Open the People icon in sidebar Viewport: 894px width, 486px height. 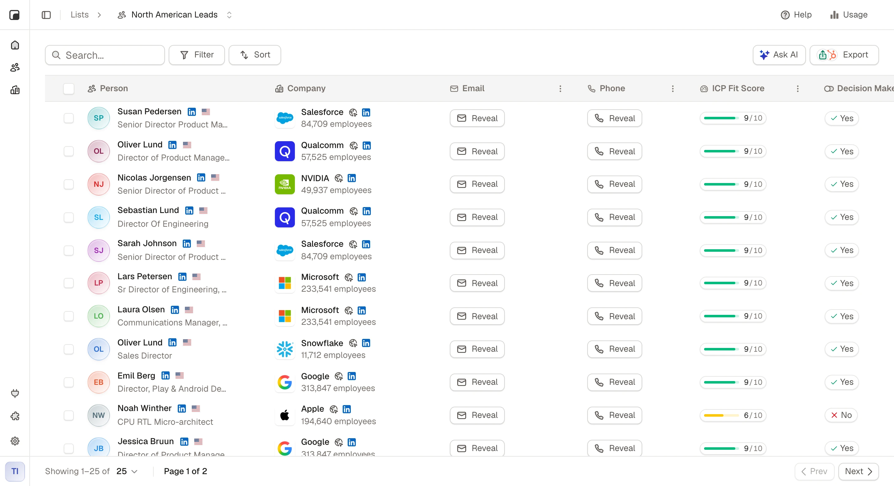pyautogui.click(x=15, y=68)
